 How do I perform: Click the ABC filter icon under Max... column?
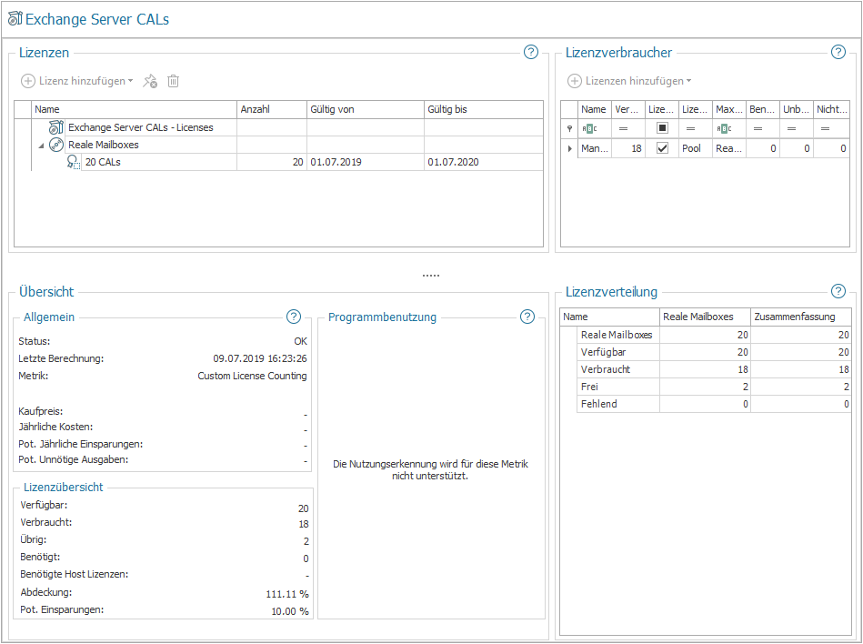pyautogui.click(x=724, y=129)
